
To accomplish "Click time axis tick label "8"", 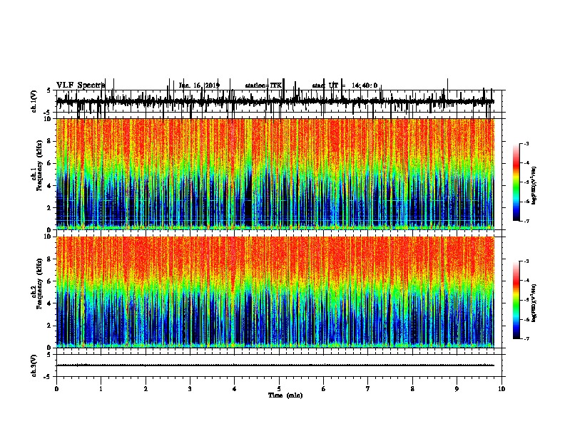I will point(412,389).
